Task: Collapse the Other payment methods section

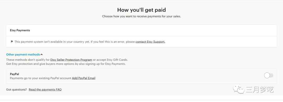Action: pos(23,55)
